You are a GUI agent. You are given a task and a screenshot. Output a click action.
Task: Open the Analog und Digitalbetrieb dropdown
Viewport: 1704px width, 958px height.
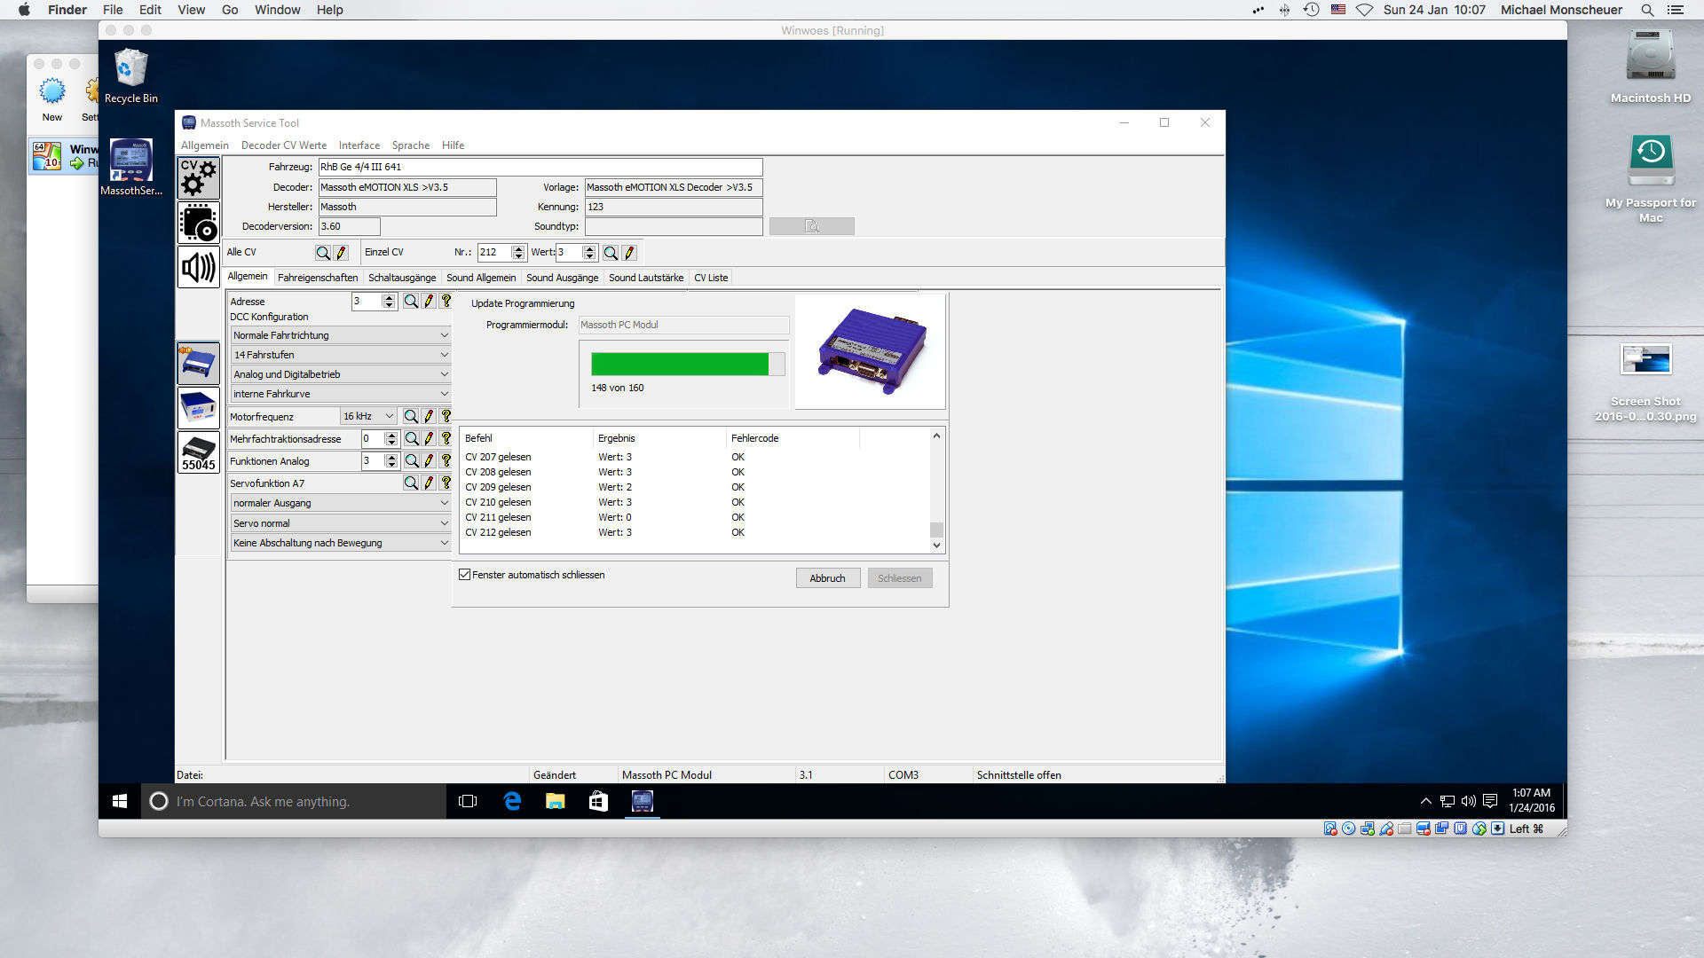coord(341,374)
